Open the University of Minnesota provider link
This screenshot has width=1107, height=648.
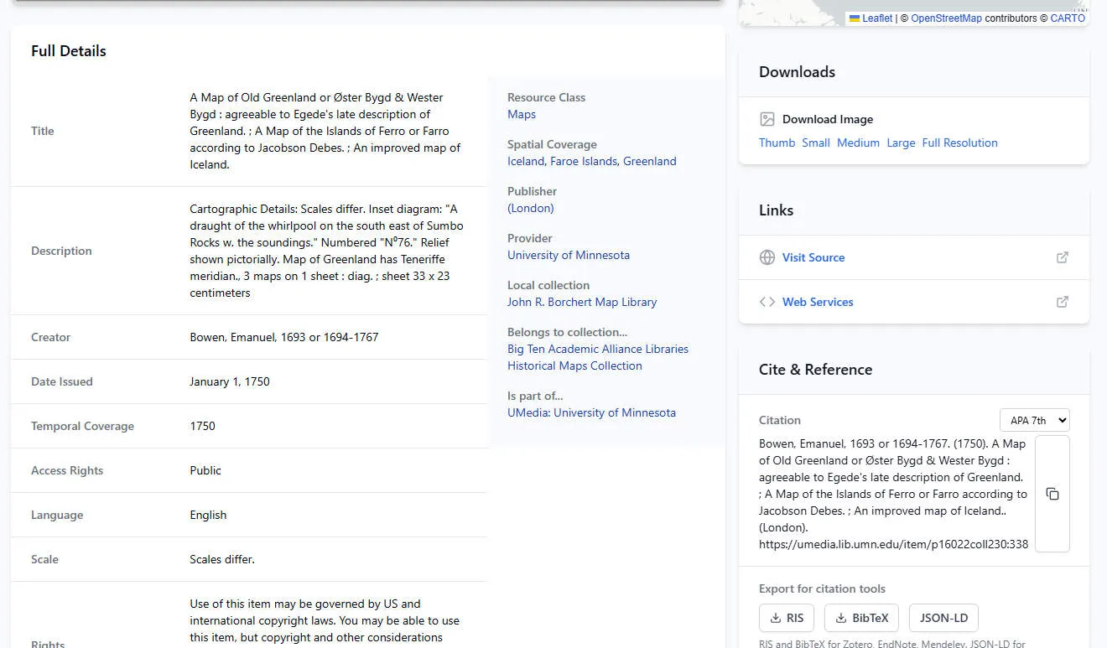569,255
